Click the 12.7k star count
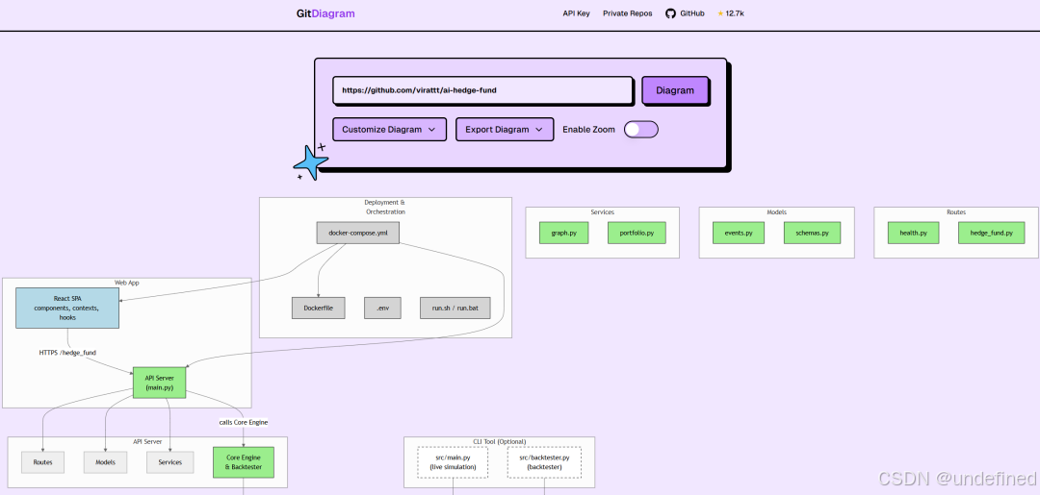1040x495 pixels. 734,13
